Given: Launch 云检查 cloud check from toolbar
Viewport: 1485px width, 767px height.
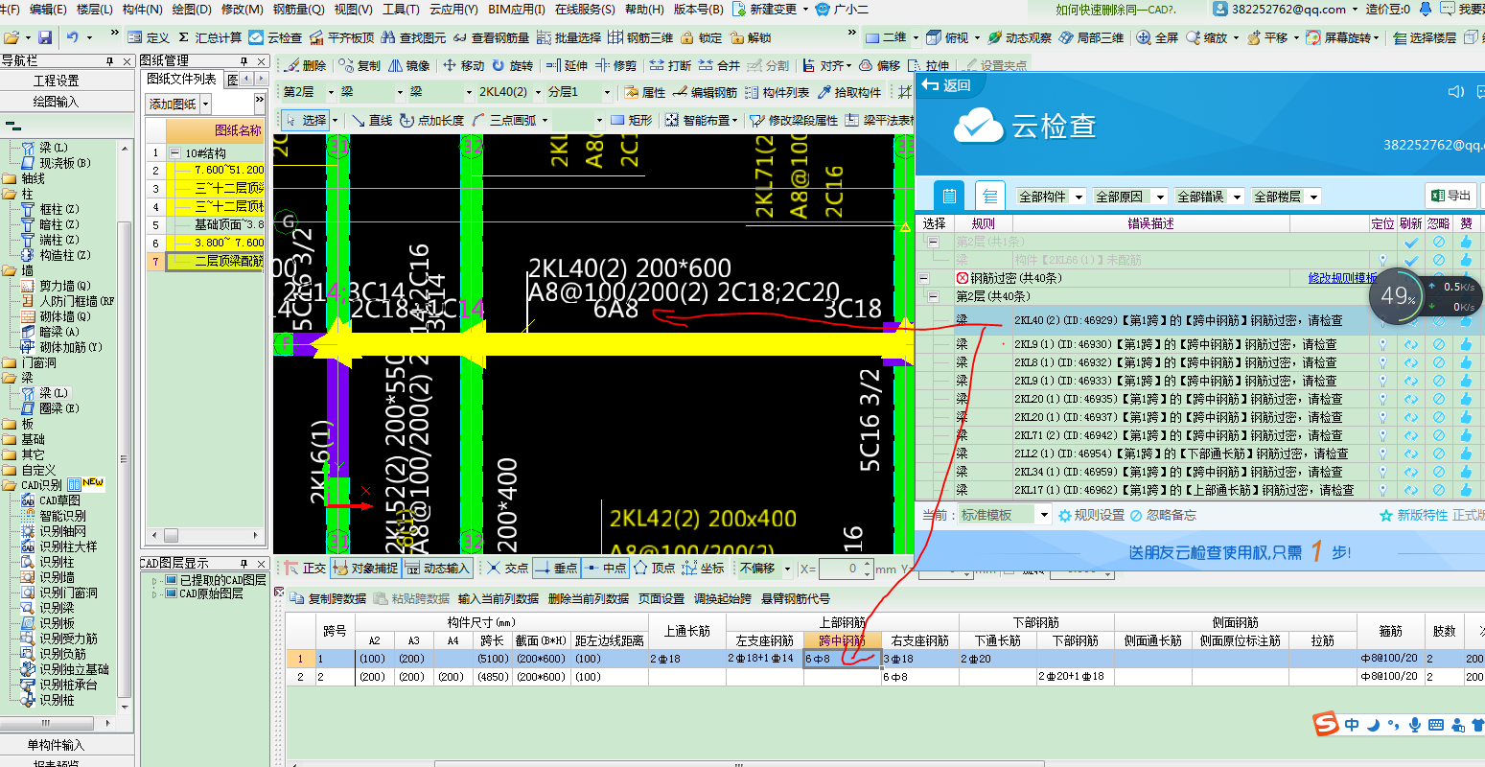Looking at the screenshot, I should pos(276,37).
